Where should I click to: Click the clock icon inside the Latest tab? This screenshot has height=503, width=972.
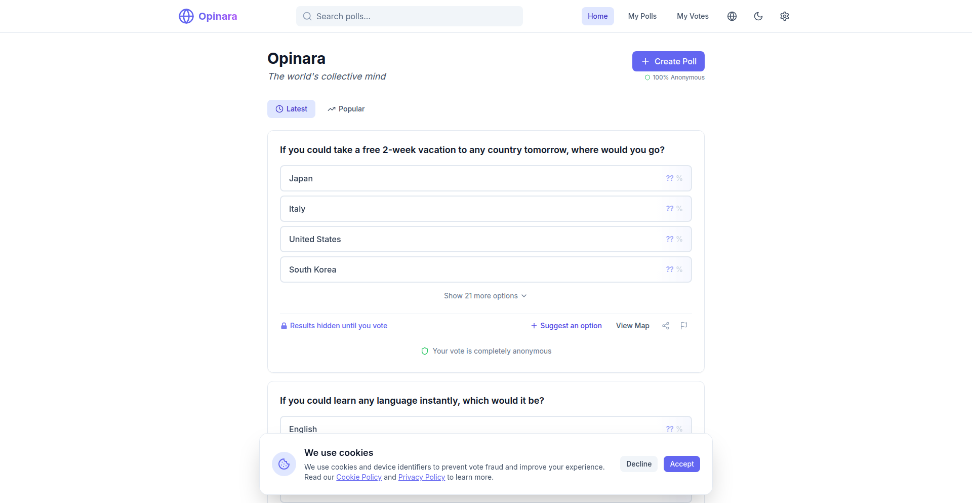tap(278, 109)
